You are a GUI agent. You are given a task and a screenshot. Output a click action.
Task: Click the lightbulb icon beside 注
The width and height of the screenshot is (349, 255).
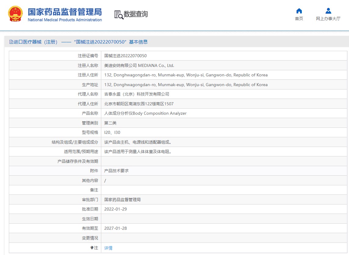tap(92, 248)
